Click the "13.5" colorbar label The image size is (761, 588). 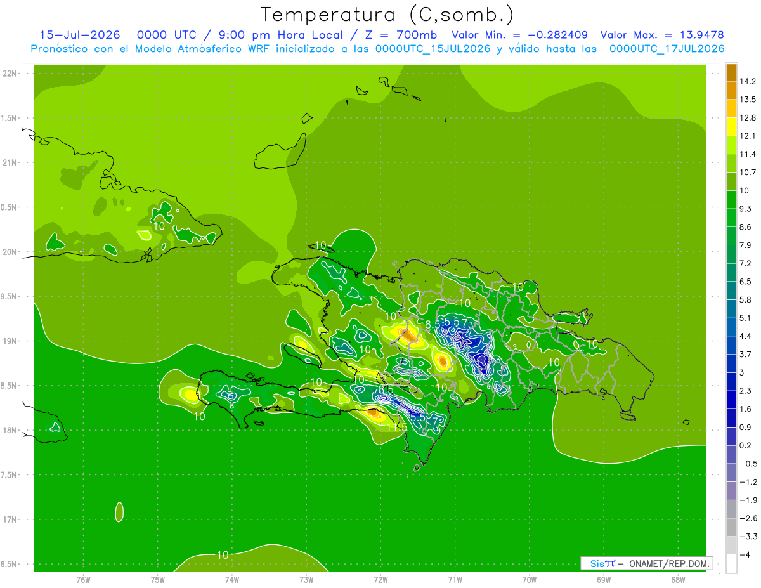click(x=747, y=100)
